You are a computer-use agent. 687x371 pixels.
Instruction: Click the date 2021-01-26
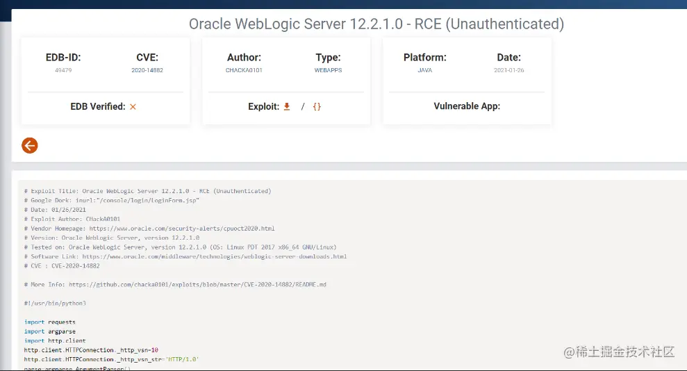[509, 70]
